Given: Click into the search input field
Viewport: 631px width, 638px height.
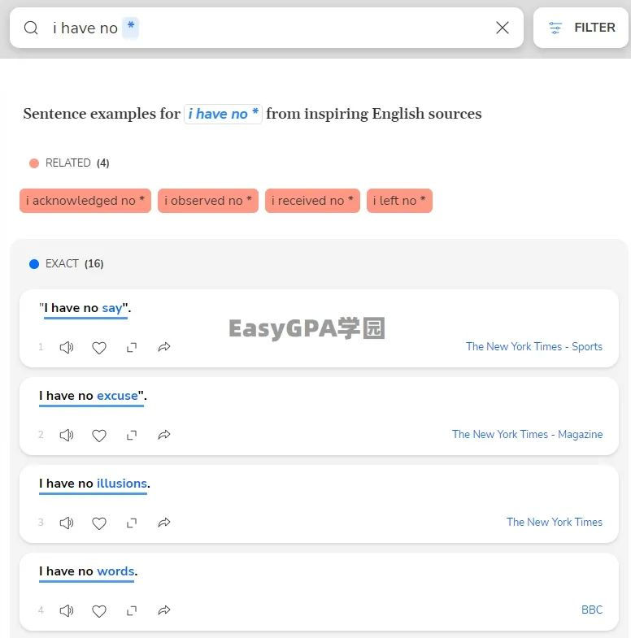Looking at the screenshot, I should click(309, 28).
